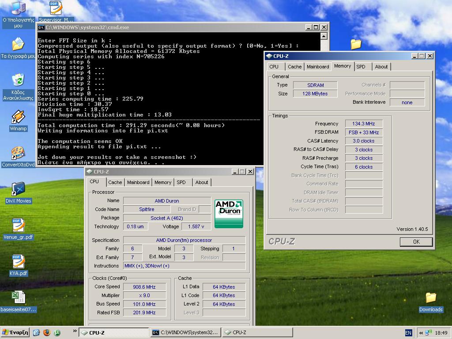Screen dimensions: 452x339
Task: Select Cache tab in Memory CPU-Z window
Action: (294, 67)
